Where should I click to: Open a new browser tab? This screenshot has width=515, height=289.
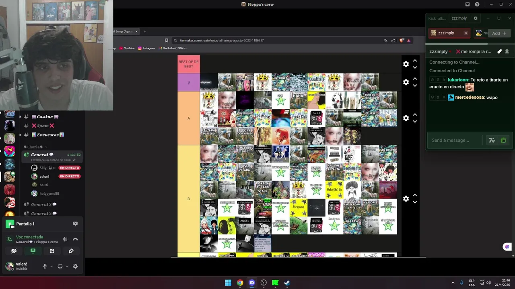(145, 31)
